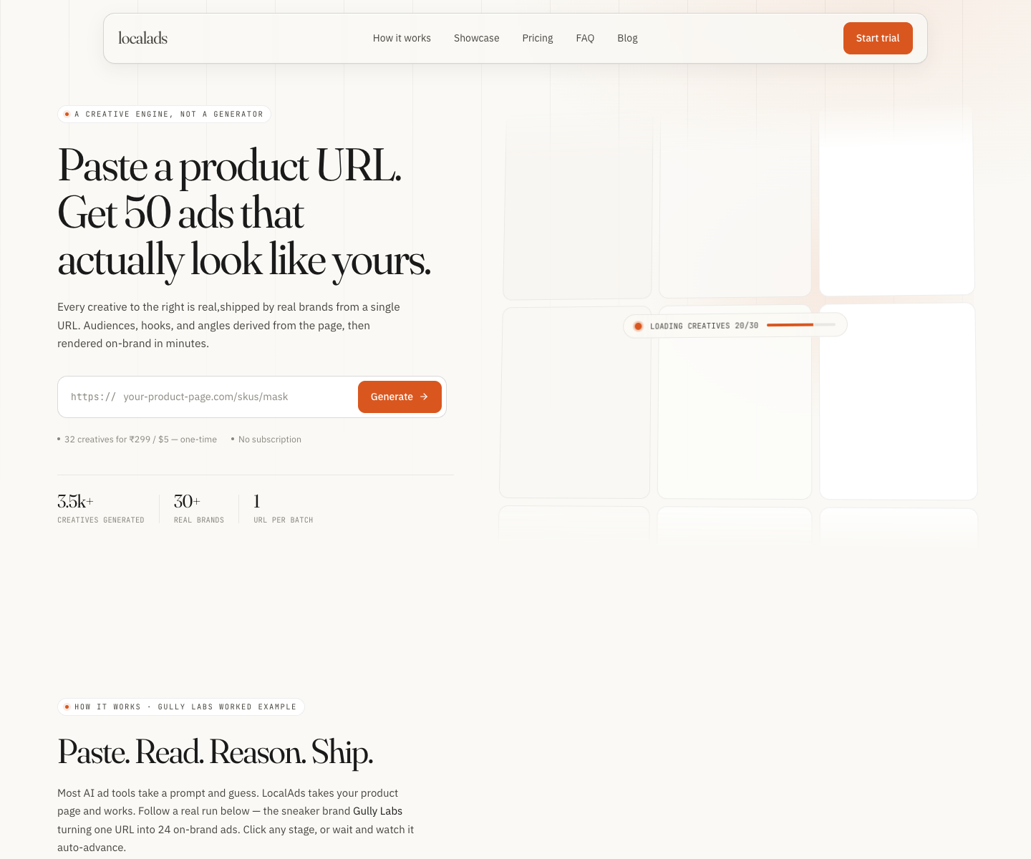Click '32 creatives for ₹299 / $5 — one-time' text
This screenshot has height=859, width=1031.
coord(140,440)
